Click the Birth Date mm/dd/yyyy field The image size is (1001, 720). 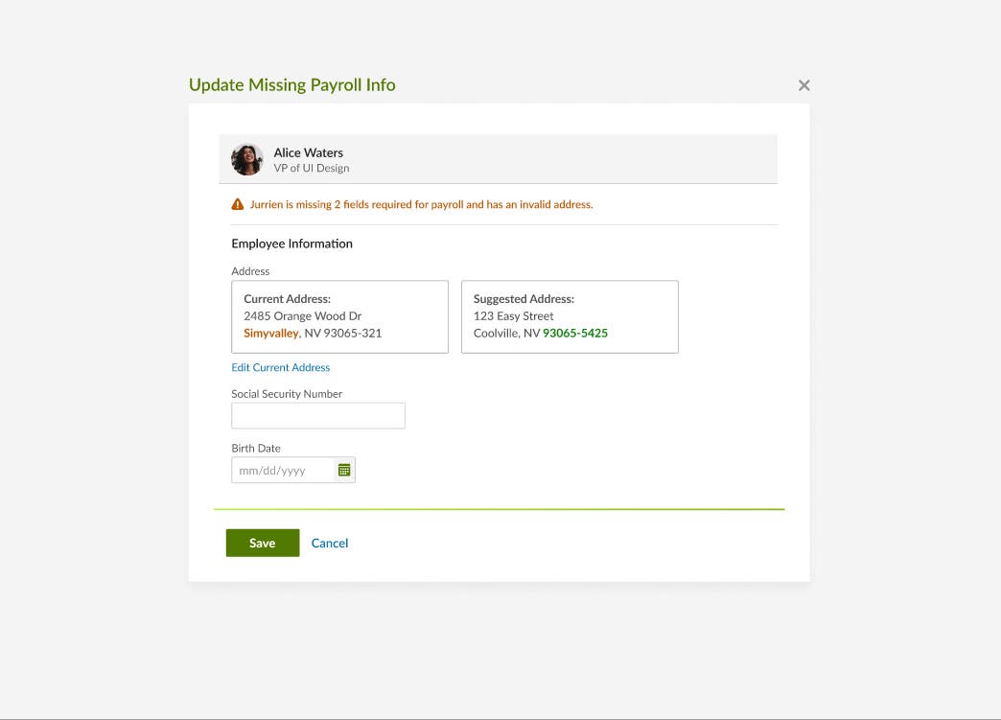[x=285, y=470]
